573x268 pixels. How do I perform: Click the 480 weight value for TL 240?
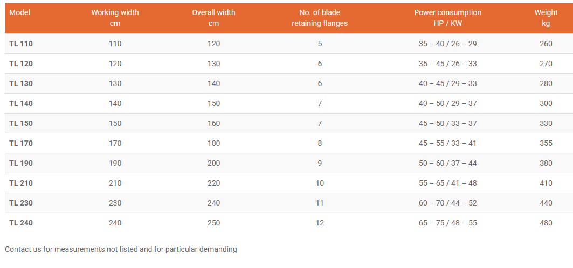pos(546,223)
